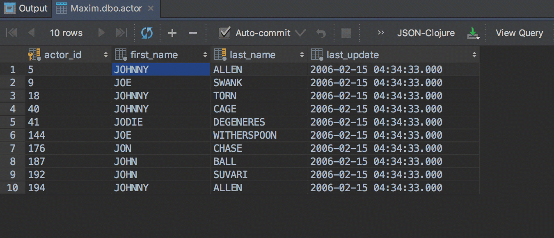Add a new row with plus

(x=172, y=33)
